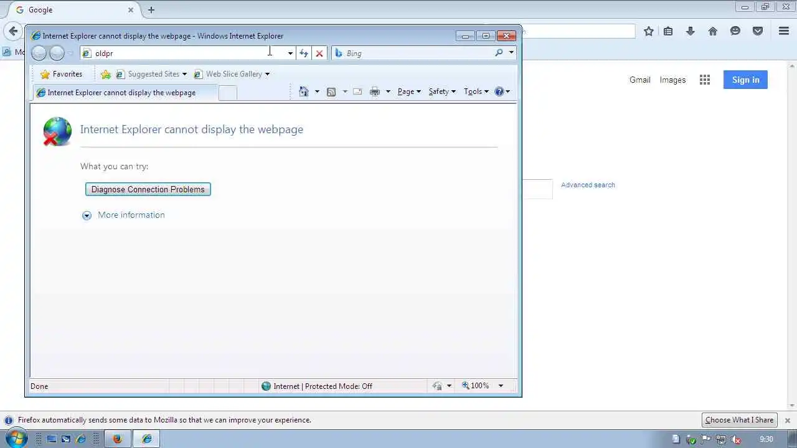This screenshot has height=448, width=797.
Task: Click the IE Help question mark icon
Action: [499, 91]
